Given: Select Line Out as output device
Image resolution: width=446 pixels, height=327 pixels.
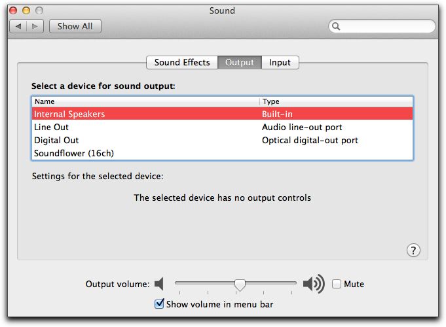Looking at the screenshot, I should [x=222, y=127].
